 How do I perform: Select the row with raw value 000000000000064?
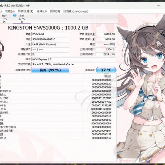pos(58,87)
